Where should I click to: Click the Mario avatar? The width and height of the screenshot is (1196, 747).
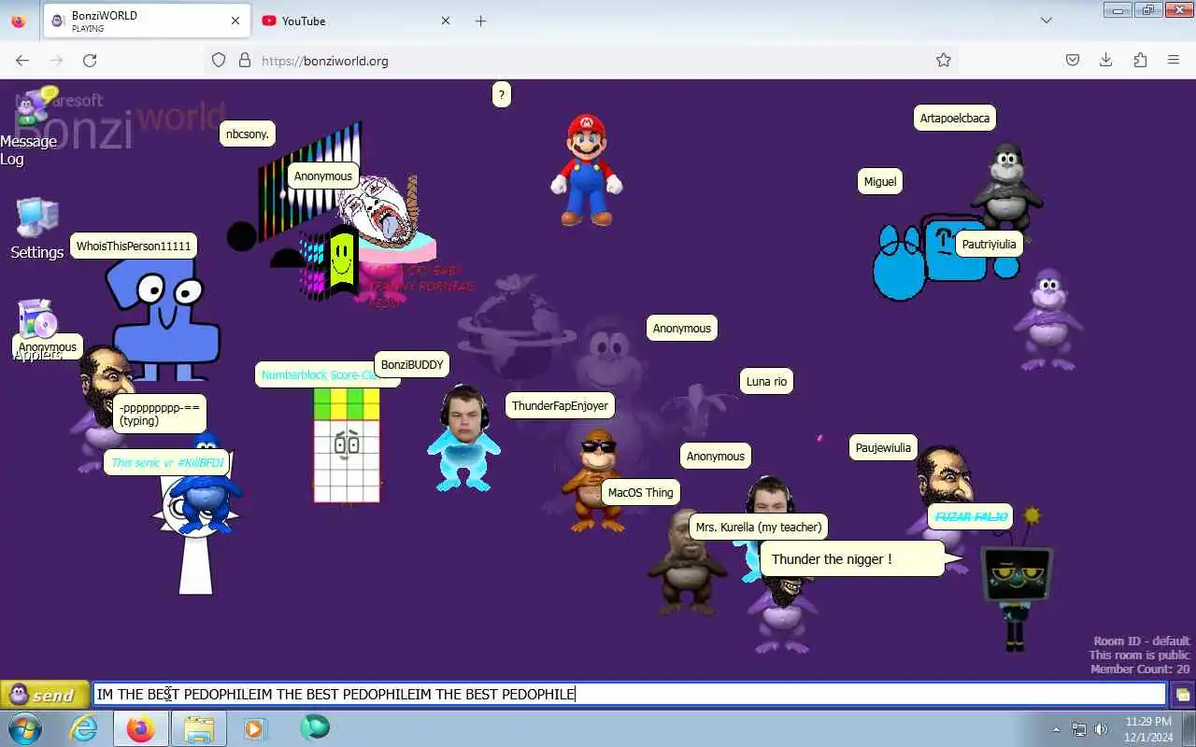(587, 170)
